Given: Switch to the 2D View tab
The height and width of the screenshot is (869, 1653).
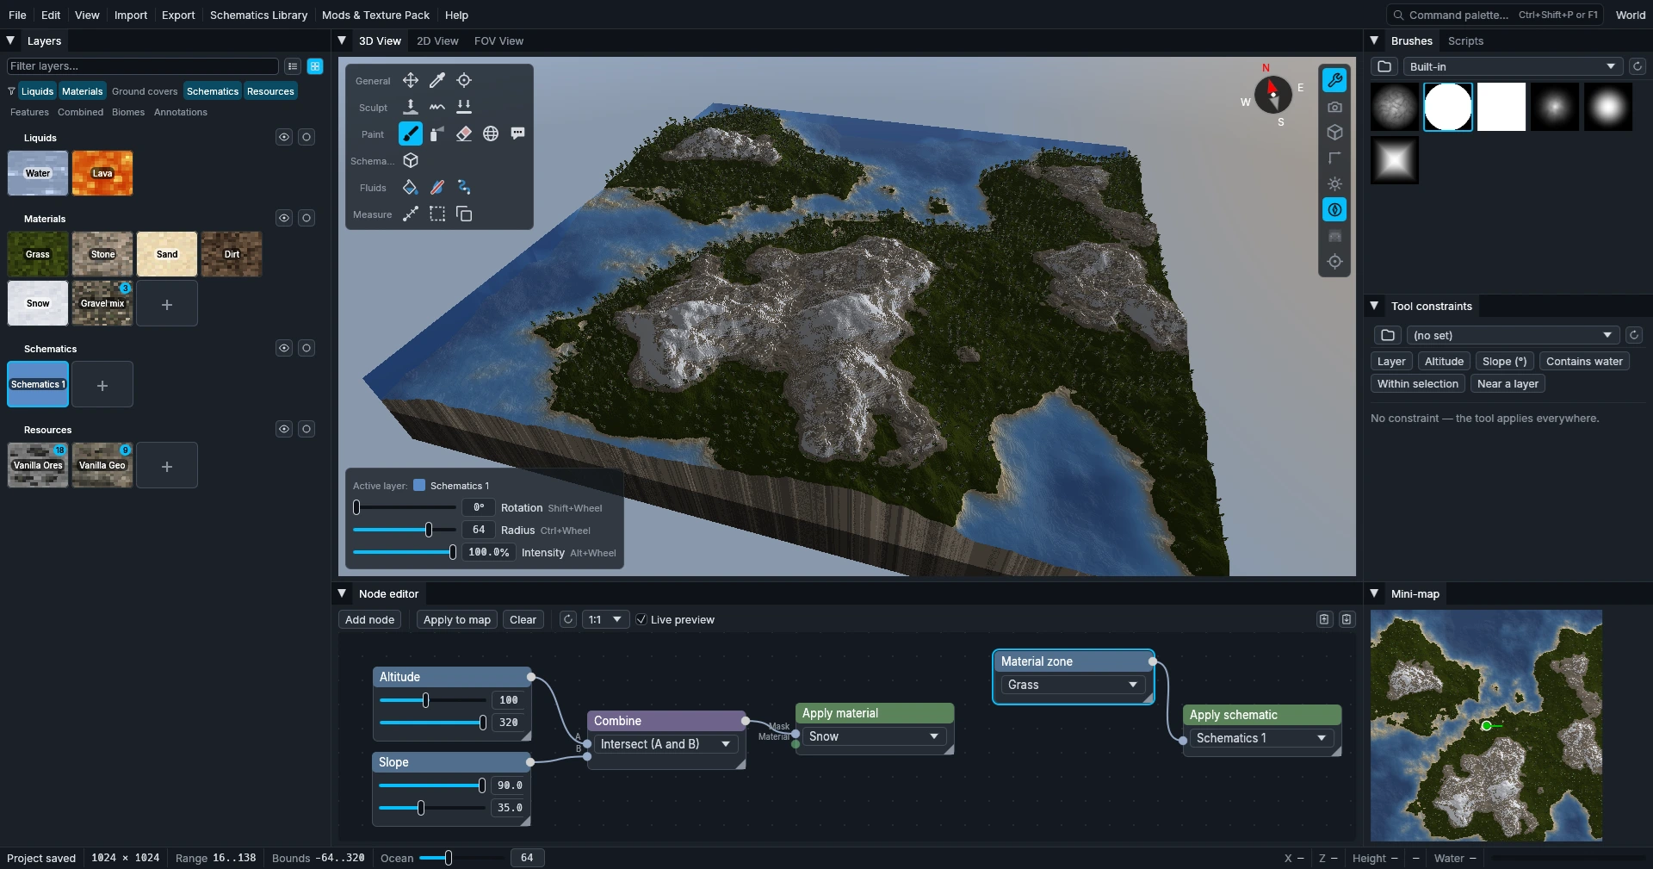Looking at the screenshot, I should click(x=437, y=40).
